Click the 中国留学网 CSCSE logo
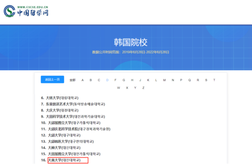Viewport: 252px width, 164px height. [x=26, y=11]
